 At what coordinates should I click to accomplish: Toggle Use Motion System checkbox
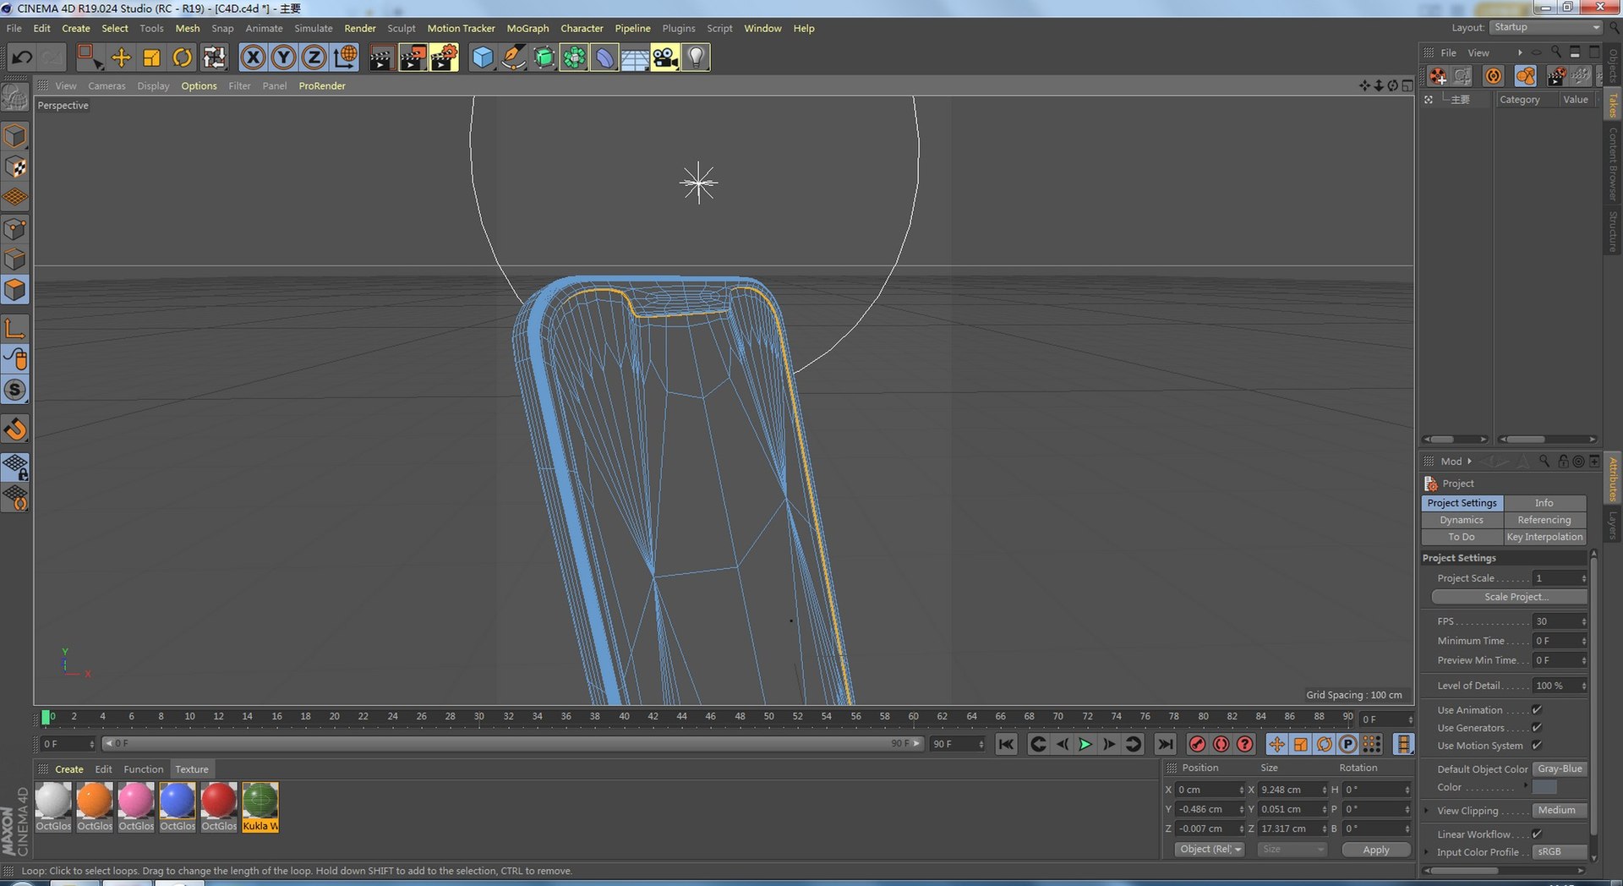(x=1537, y=746)
